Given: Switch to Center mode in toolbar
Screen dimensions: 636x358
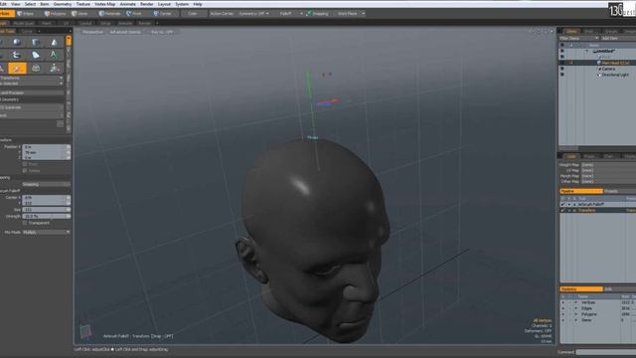Looking at the screenshot, I should pyautogui.click(x=163, y=13).
